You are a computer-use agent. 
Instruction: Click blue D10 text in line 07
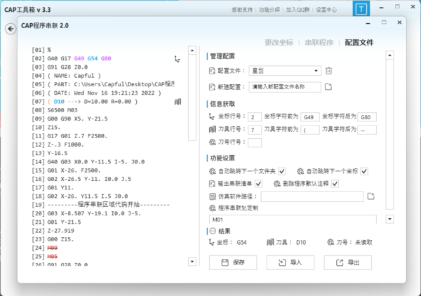pos(59,102)
